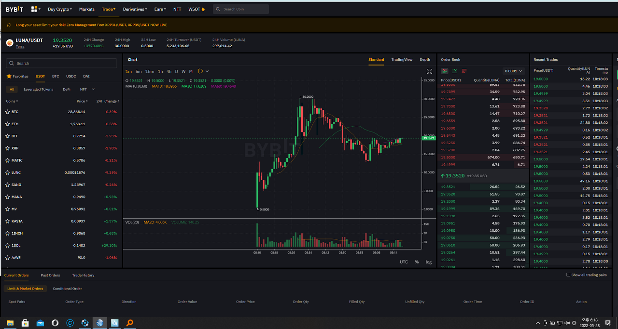Click the UTC timezone setting
This screenshot has height=329, width=618.
tap(404, 262)
